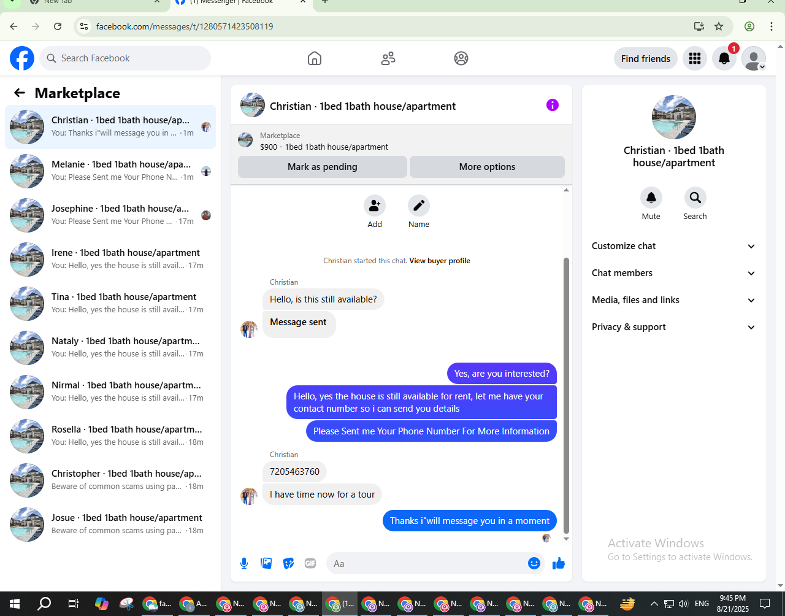Viewport: 785px width, 616px height.
Task: Open Josue conversation
Action: 110,525
